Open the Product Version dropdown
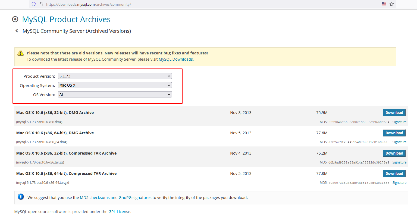 click(115, 76)
